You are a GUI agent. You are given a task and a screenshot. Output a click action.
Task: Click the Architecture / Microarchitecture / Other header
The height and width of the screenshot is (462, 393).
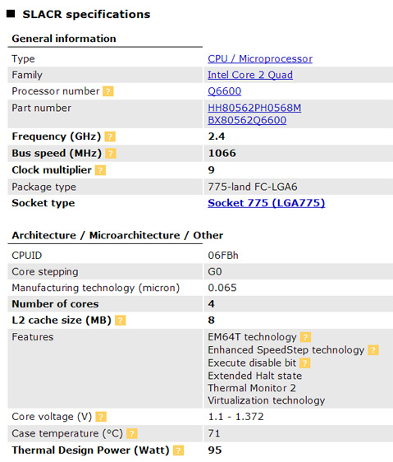point(117,235)
